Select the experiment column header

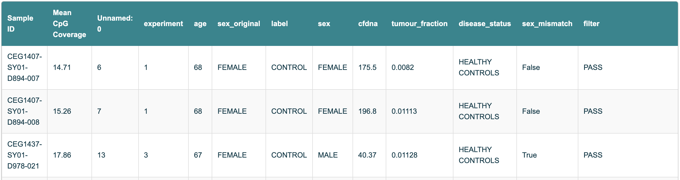coord(163,24)
